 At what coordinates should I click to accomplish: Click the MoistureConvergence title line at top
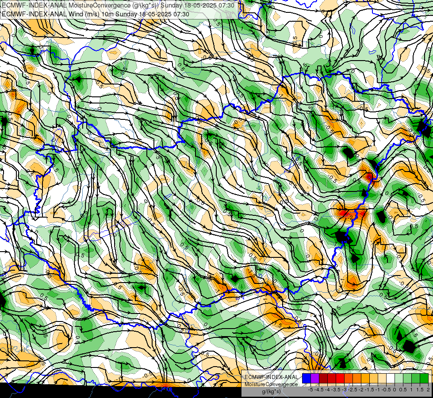pos(118,5)
